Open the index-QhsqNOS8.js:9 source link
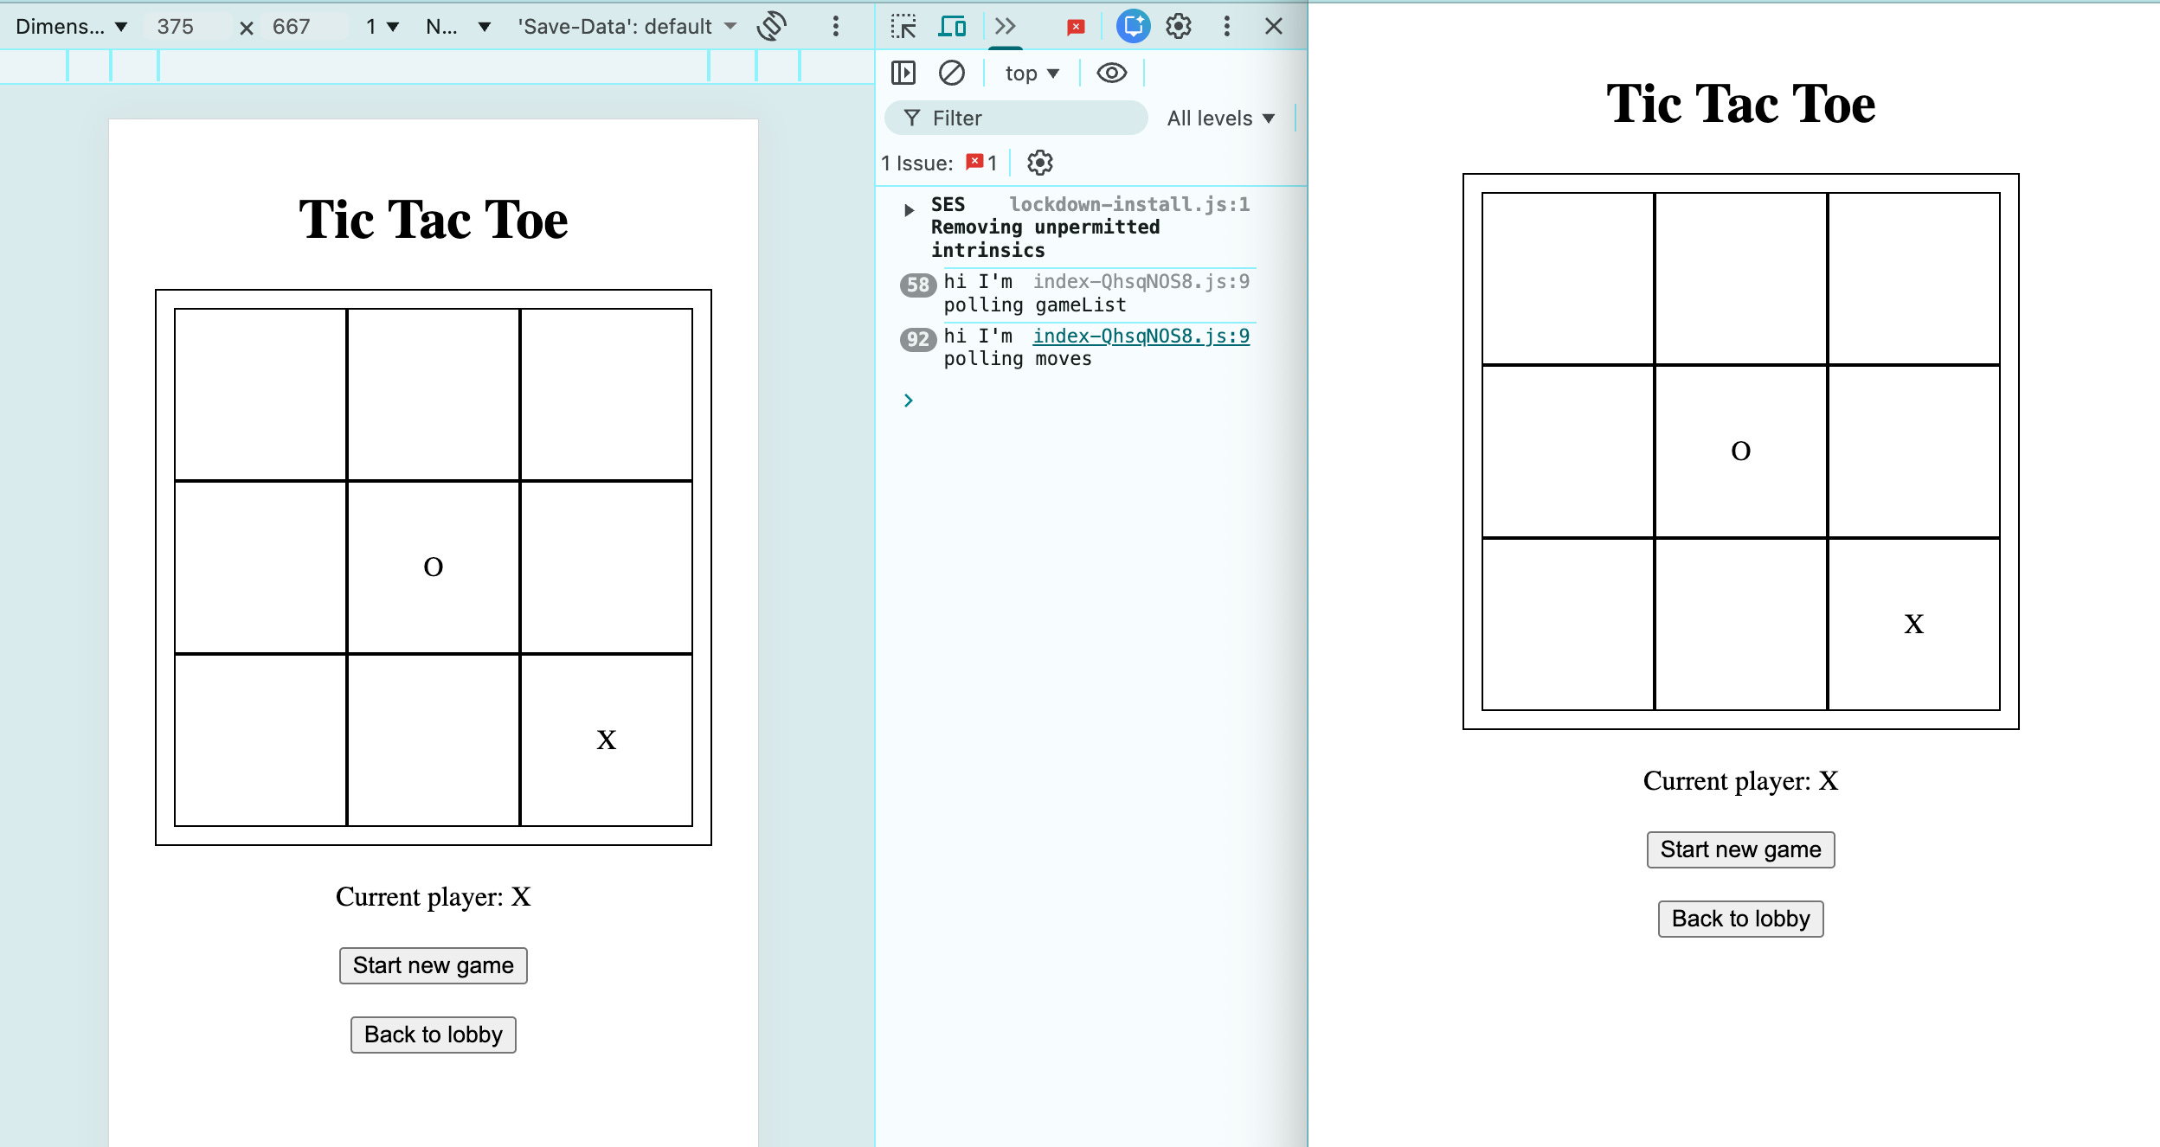 point(1141,336)
